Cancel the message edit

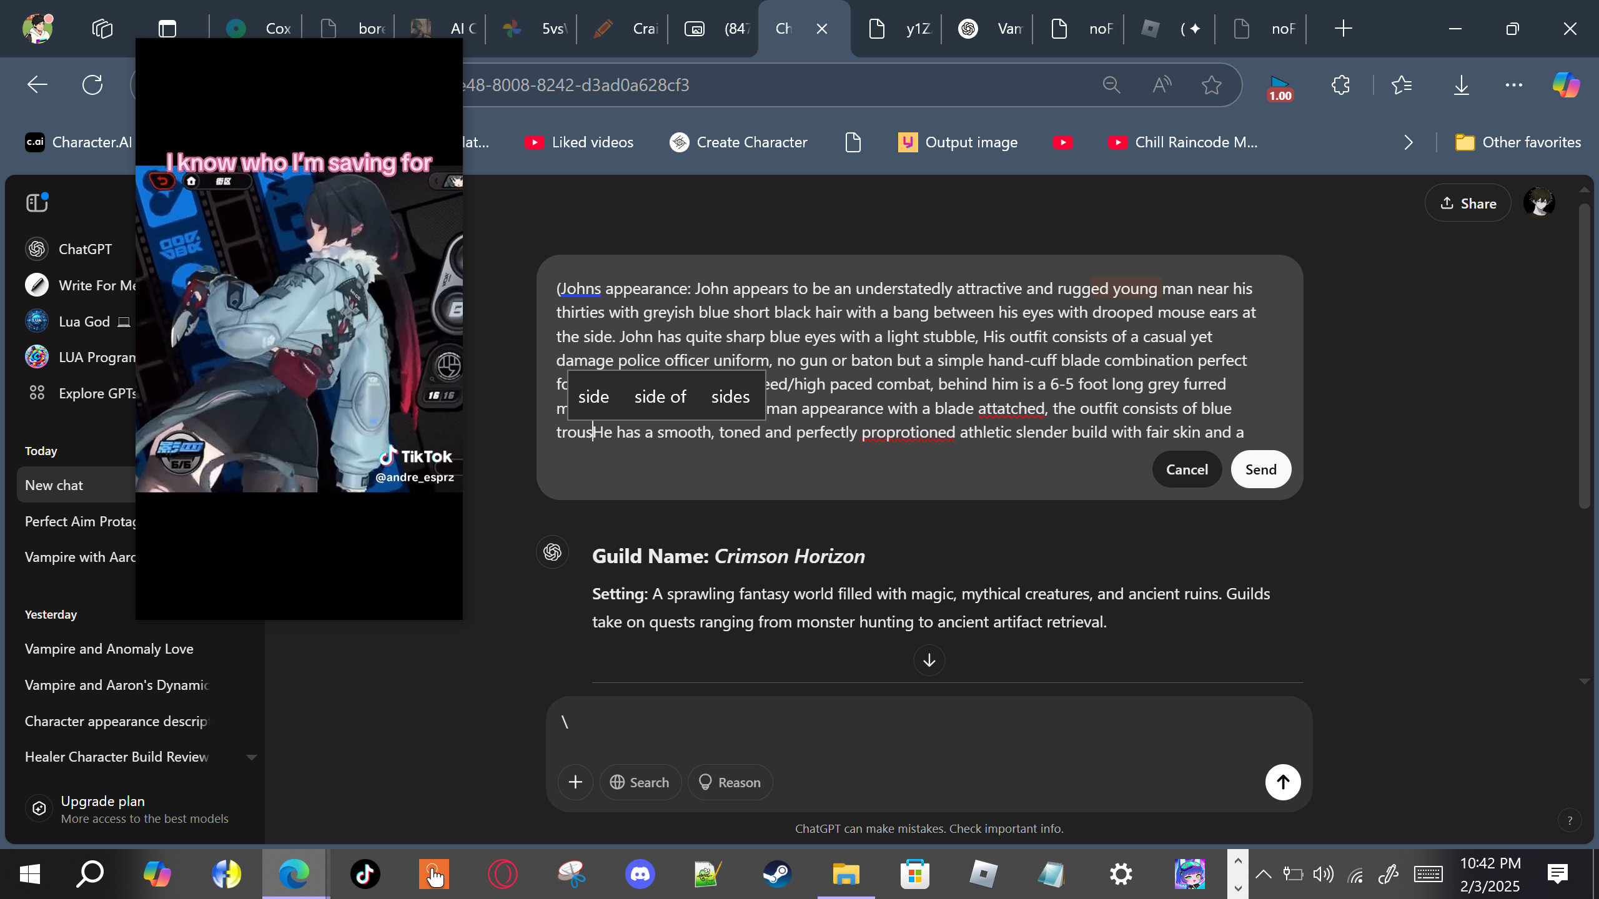(1187, 469)
